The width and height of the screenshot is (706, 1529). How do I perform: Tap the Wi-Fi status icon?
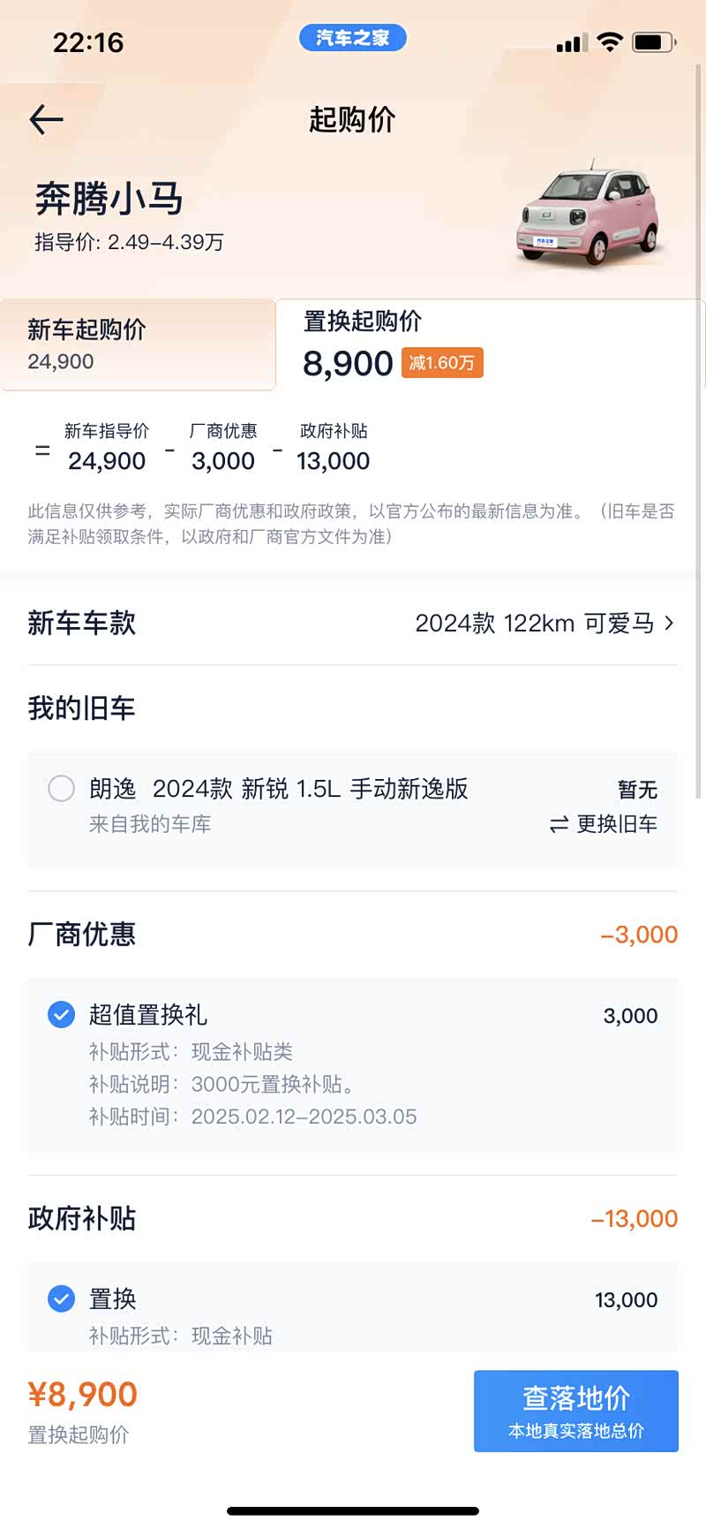click(x=609, y=42)
